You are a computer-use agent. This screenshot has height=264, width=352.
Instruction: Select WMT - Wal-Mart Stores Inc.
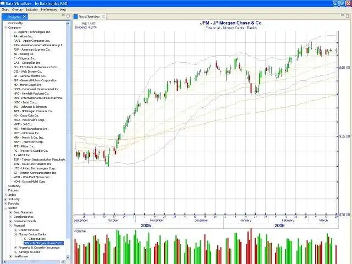[x=32, y=177]
